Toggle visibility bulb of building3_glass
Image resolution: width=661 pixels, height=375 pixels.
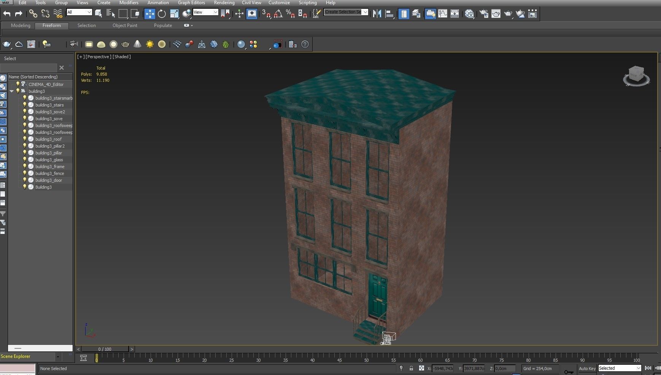25,160
